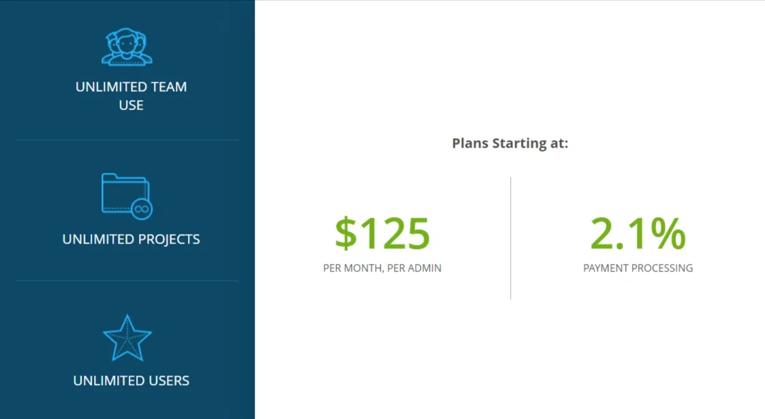The image size is (765, 419).
Task: Click the word ADMIN in the pricing caption
Action: pos(425,268)
